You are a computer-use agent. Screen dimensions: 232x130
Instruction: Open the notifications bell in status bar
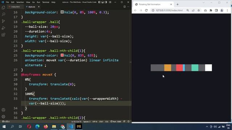coord(128,121)
